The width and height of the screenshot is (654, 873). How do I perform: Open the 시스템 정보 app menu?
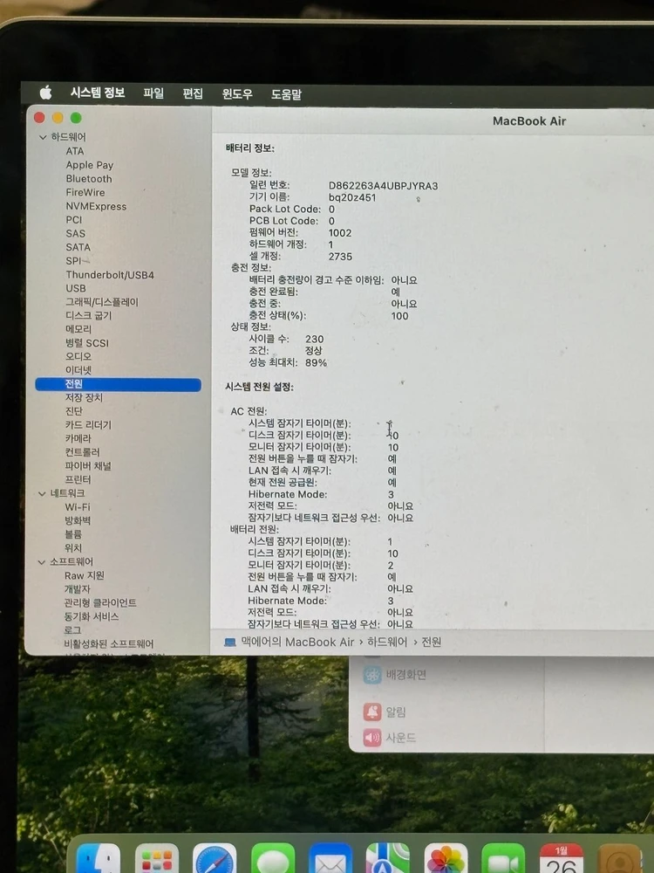(98, 93)
